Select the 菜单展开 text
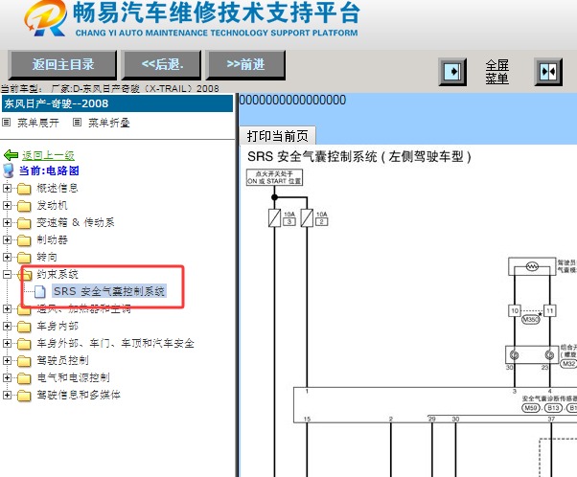Viewport: 577px width, 477px height. [38, 123]
